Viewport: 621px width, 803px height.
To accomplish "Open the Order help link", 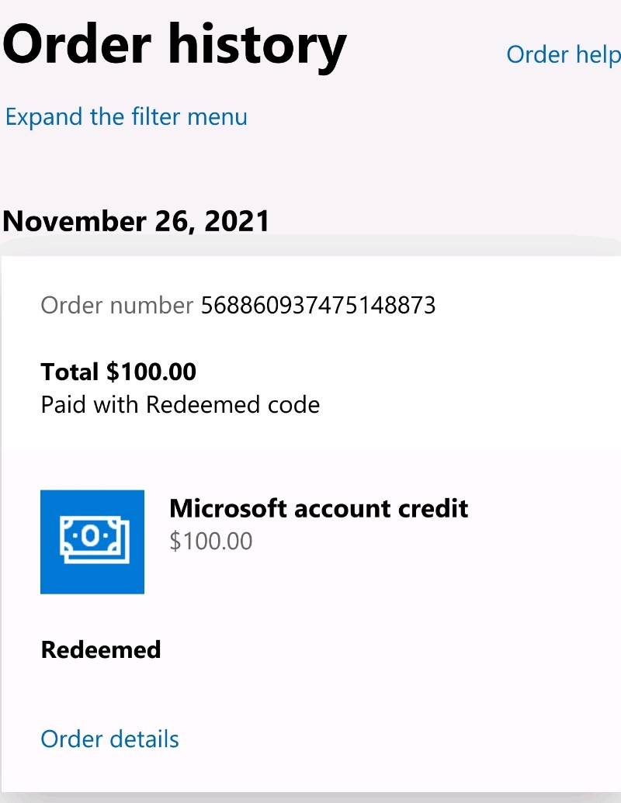I will [563, 54].
